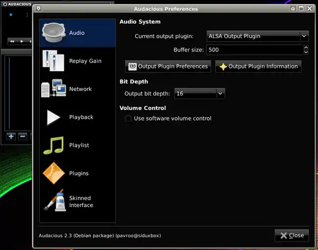Select the Audio speaker icon
Image resolution: width=318 pixels, height=250 pixels.
(x=54, y=33)
